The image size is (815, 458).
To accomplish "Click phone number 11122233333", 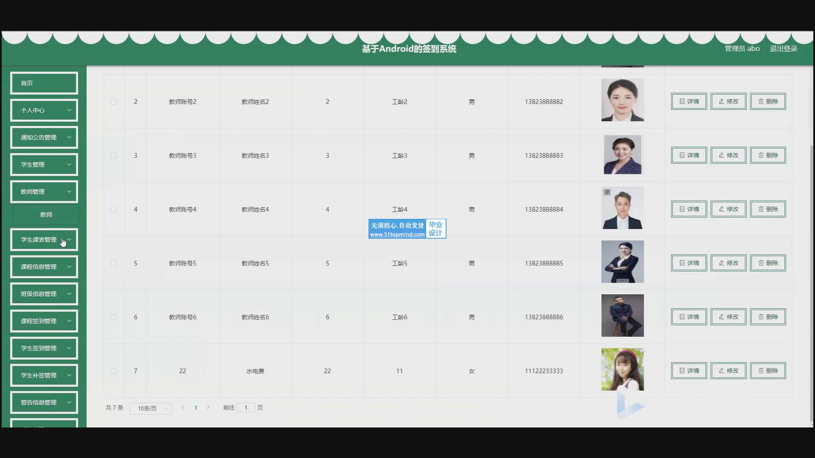I will [544, 371].
